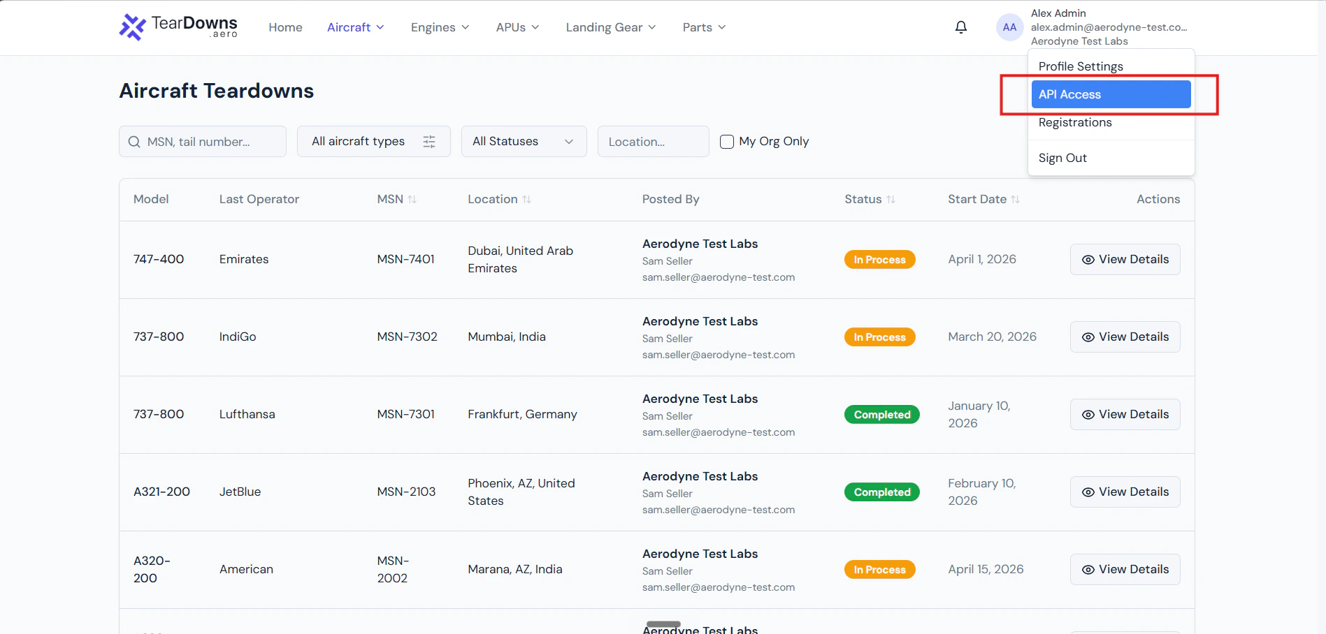The height and width of the screenshot is (634, 1326).
Task: Sort by Location column arrows
Action: pos(527,200)
